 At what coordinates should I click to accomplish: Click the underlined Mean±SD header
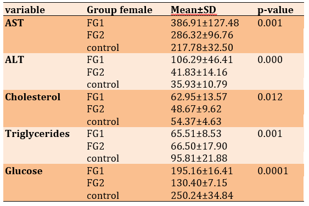click(x=194, y=10)
